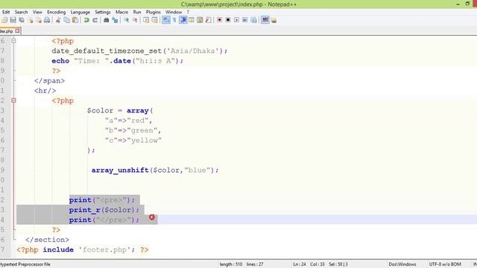Stop macro recording square icon

pos(228,20)
